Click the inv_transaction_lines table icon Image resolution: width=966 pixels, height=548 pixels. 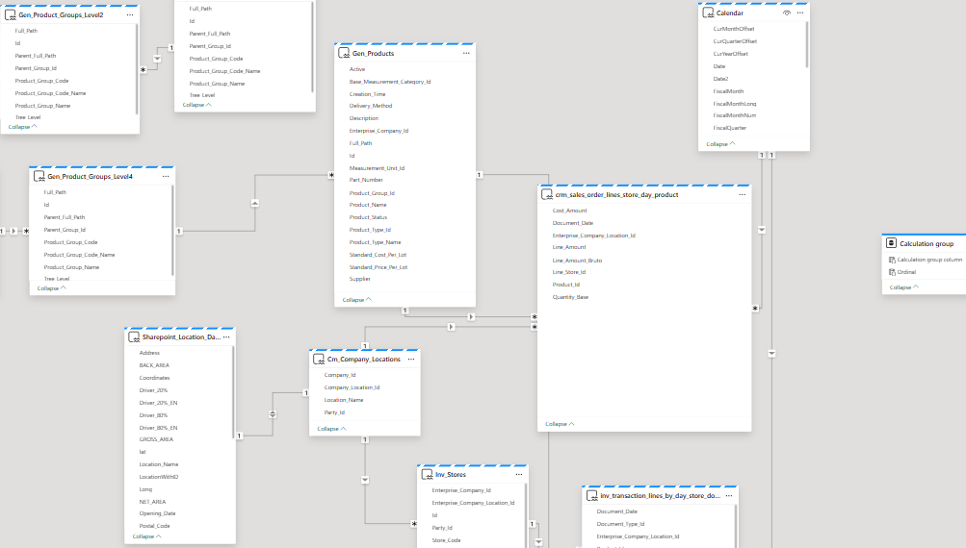click(x=592, y=496)
